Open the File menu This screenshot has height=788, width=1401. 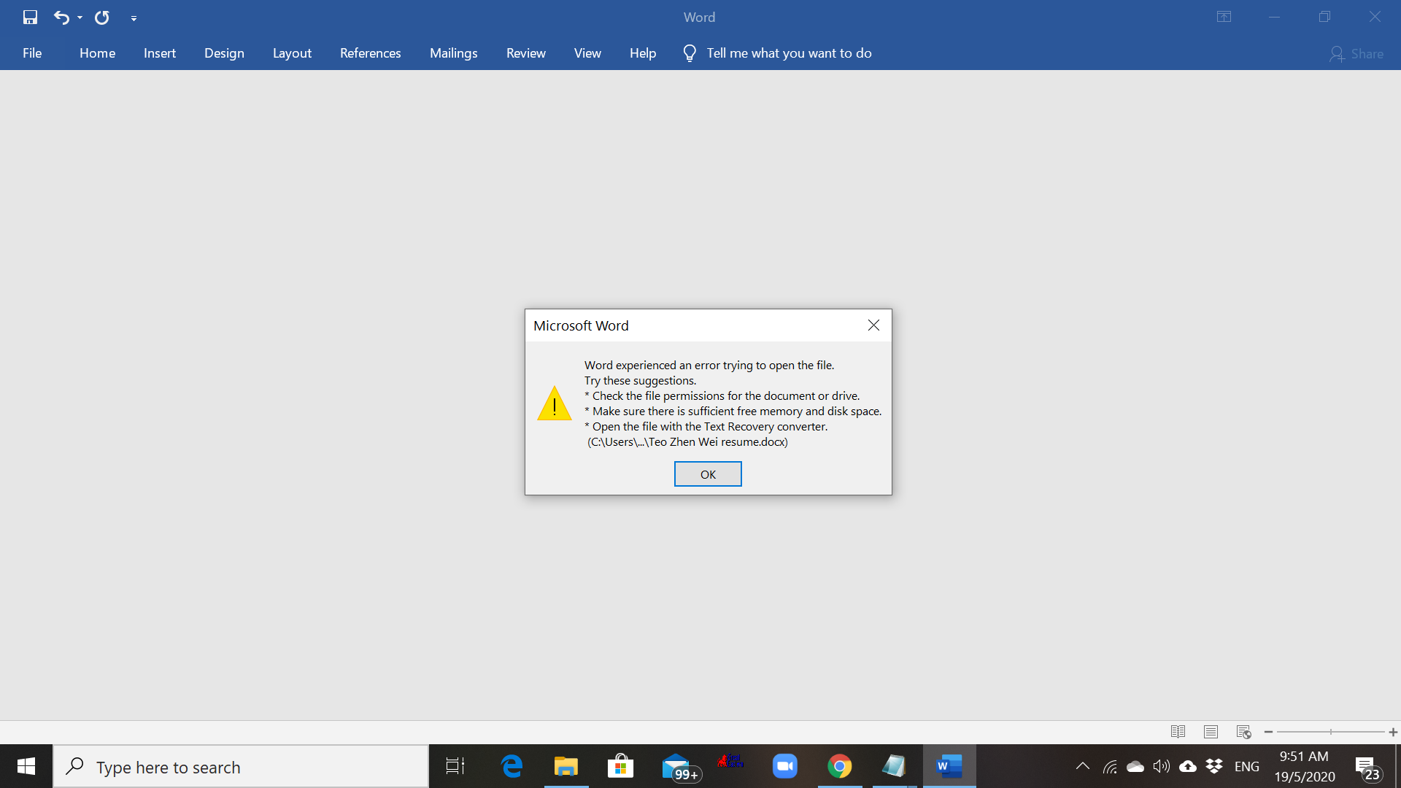(33, 53)
